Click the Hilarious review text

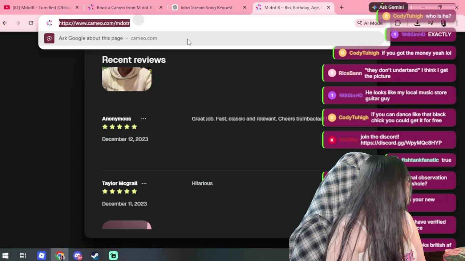click(x=202, y=183)
